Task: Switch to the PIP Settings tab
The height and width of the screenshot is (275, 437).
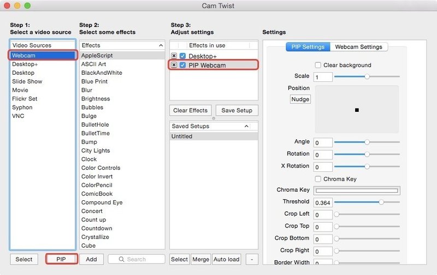Action: click(x=308, y=47)
